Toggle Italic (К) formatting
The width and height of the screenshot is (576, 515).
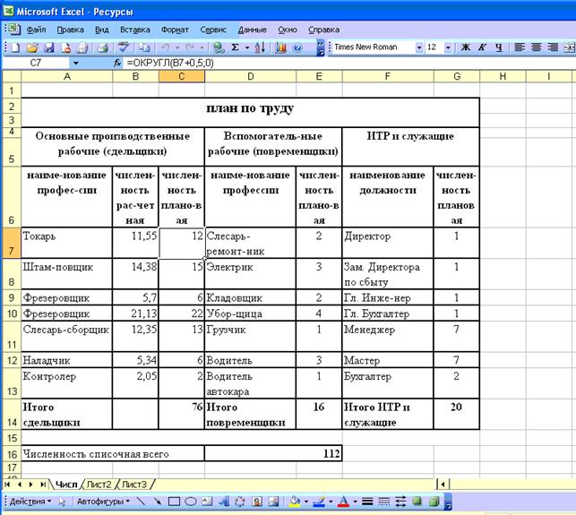[x=482, y=47]
